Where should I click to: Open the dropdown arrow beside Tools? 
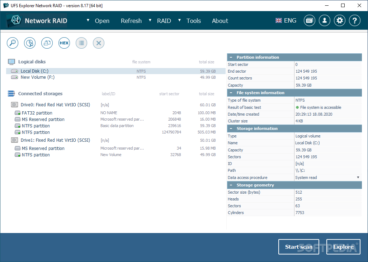pos(180,20)
